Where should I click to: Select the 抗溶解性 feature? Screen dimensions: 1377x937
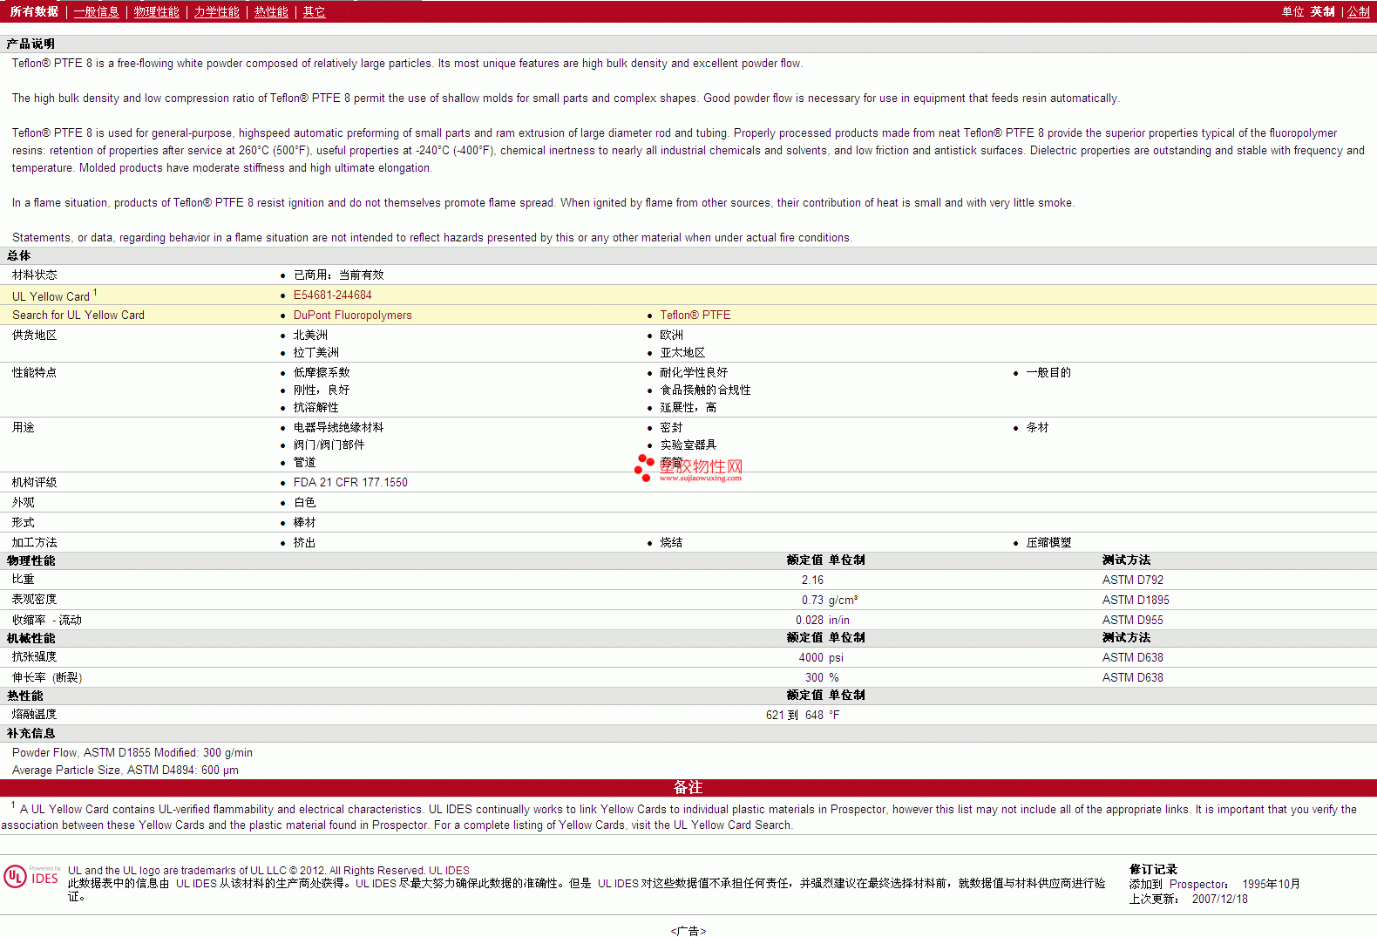315,408
